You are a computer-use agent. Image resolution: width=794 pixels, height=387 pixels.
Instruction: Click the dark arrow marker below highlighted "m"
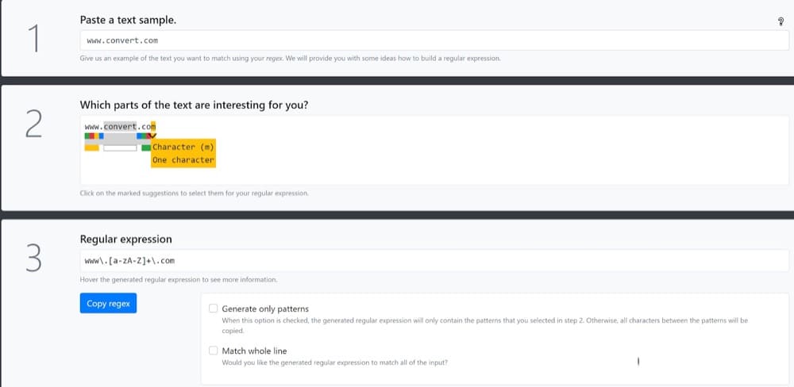[153, 136]
